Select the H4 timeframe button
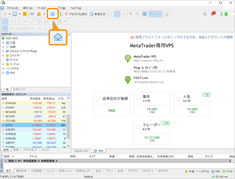 click(39, 29)
